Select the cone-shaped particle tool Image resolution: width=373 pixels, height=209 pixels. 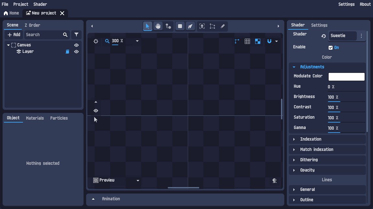[190, 26]
